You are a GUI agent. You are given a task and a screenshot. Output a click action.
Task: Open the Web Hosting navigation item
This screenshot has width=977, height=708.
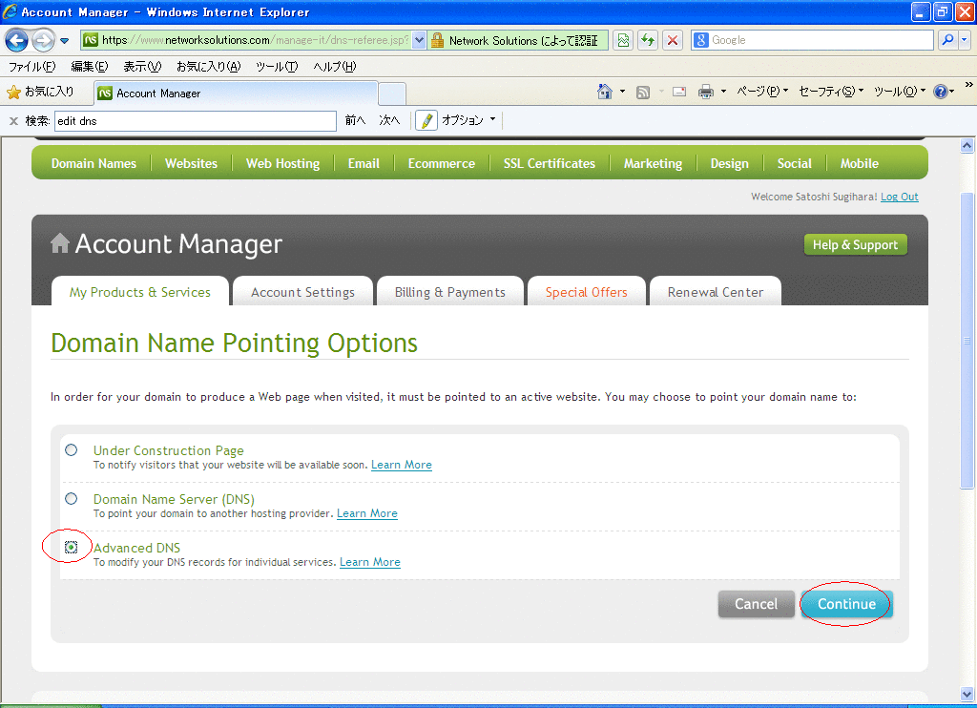click(x=282, y=163)
